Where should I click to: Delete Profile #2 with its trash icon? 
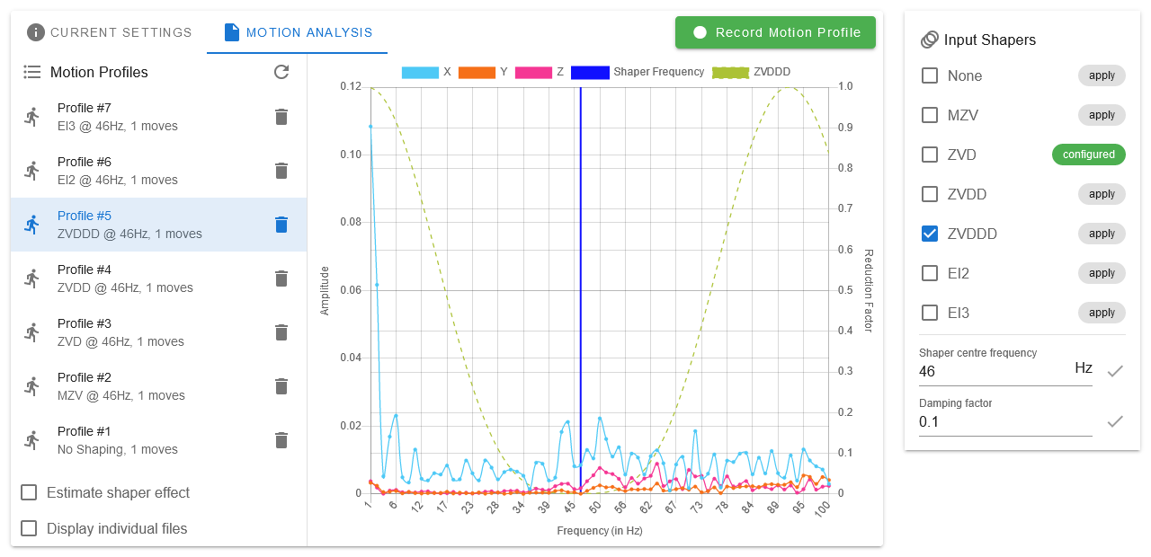tap(281, 386)
